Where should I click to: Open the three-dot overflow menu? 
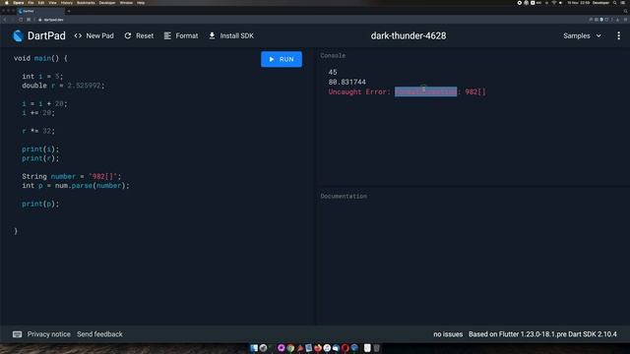coord(619,35)
